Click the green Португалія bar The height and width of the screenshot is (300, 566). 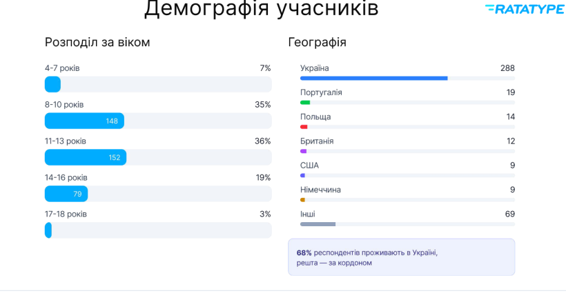(305, 103)
